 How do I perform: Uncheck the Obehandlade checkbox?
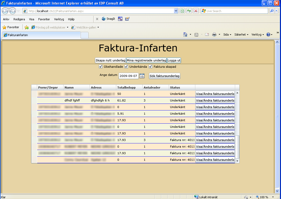click(101, 67)
